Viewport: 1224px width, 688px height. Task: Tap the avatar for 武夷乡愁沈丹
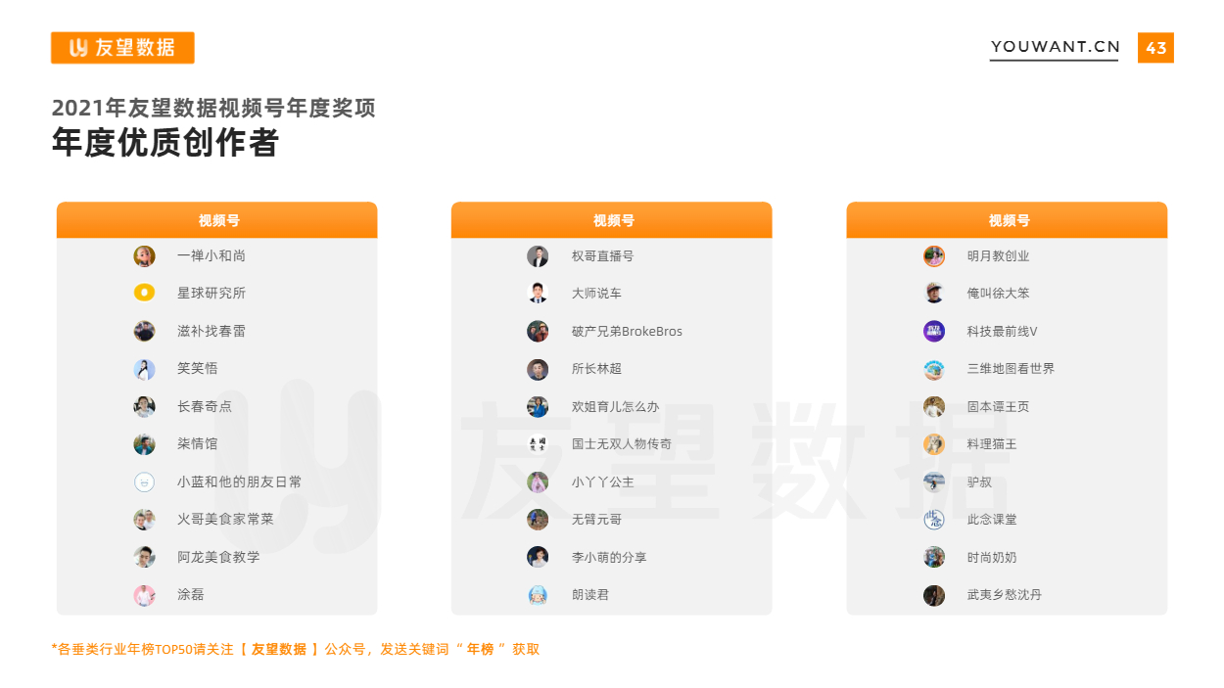click(934, 595)
